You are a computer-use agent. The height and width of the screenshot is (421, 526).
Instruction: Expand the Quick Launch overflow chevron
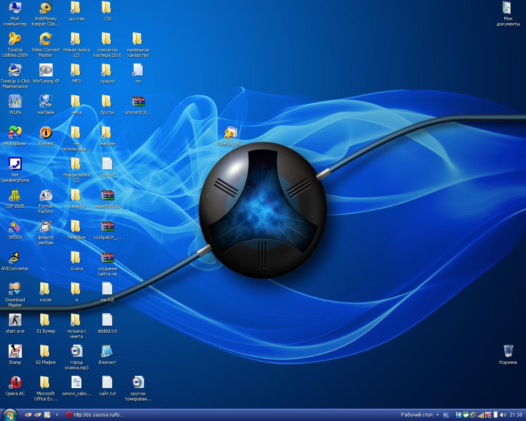point(57,415)
